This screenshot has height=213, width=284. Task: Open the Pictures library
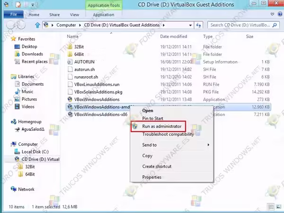click(29, 99)
